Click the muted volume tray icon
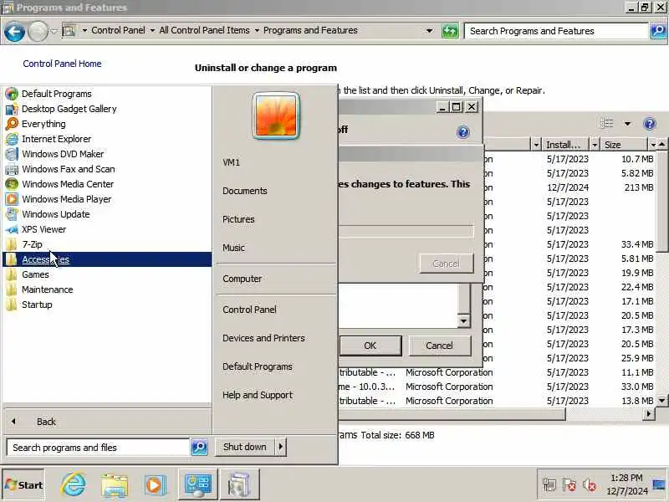Screen dimensions: 669x502 (590, 485)
